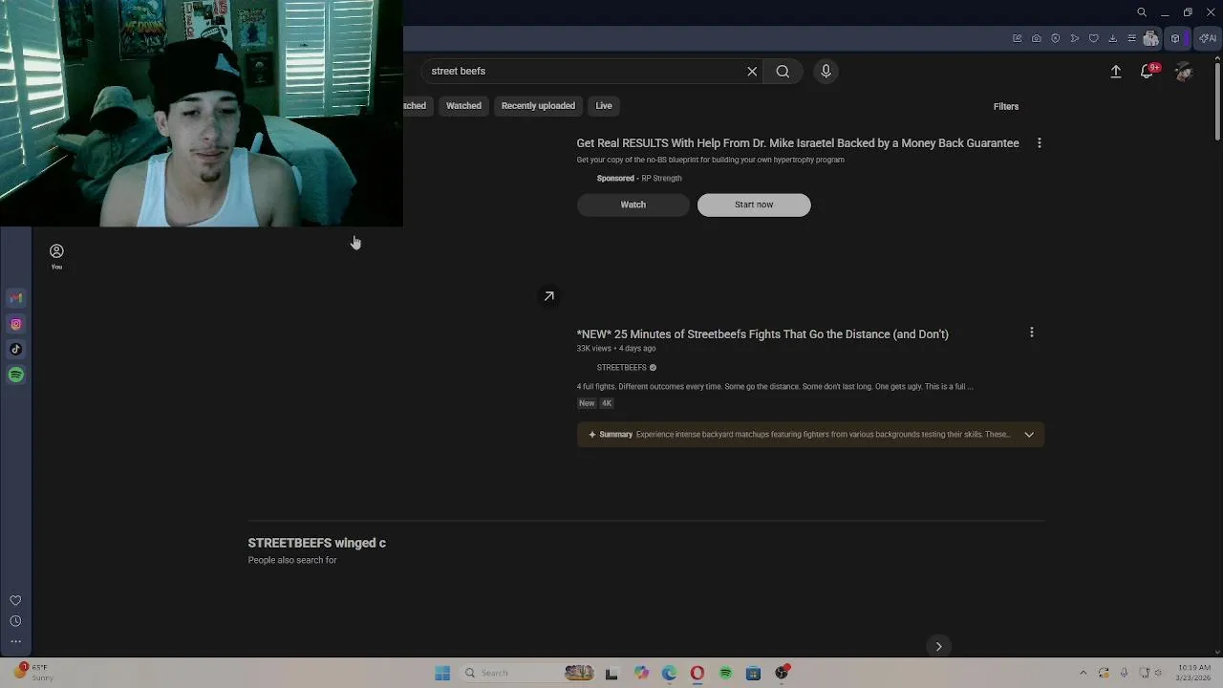Open the taskbar clock showing 10:19 AM
1223x688 pixels.
[1194, 673]
